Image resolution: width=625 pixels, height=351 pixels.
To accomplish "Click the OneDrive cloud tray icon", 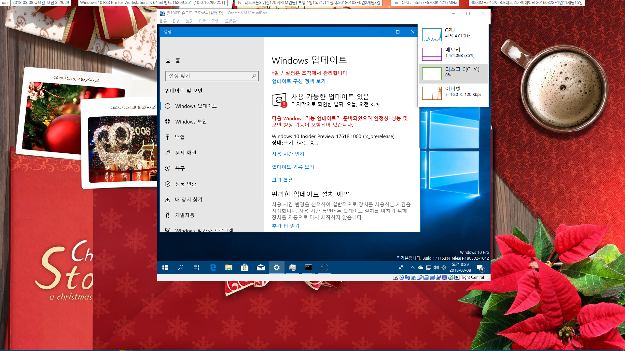I will click(420, 267).
